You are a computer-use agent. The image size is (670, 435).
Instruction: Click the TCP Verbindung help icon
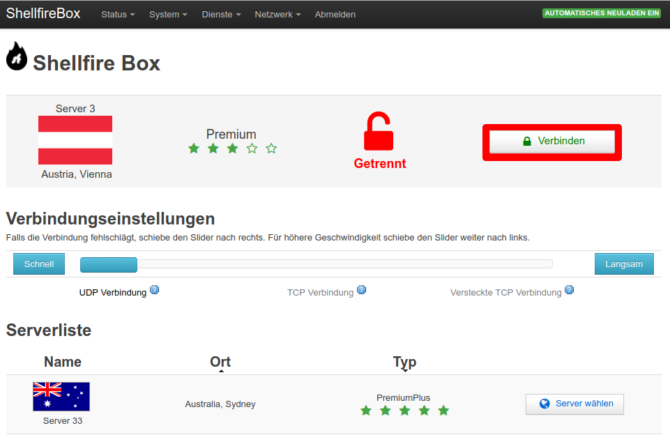tap(361, 290)
